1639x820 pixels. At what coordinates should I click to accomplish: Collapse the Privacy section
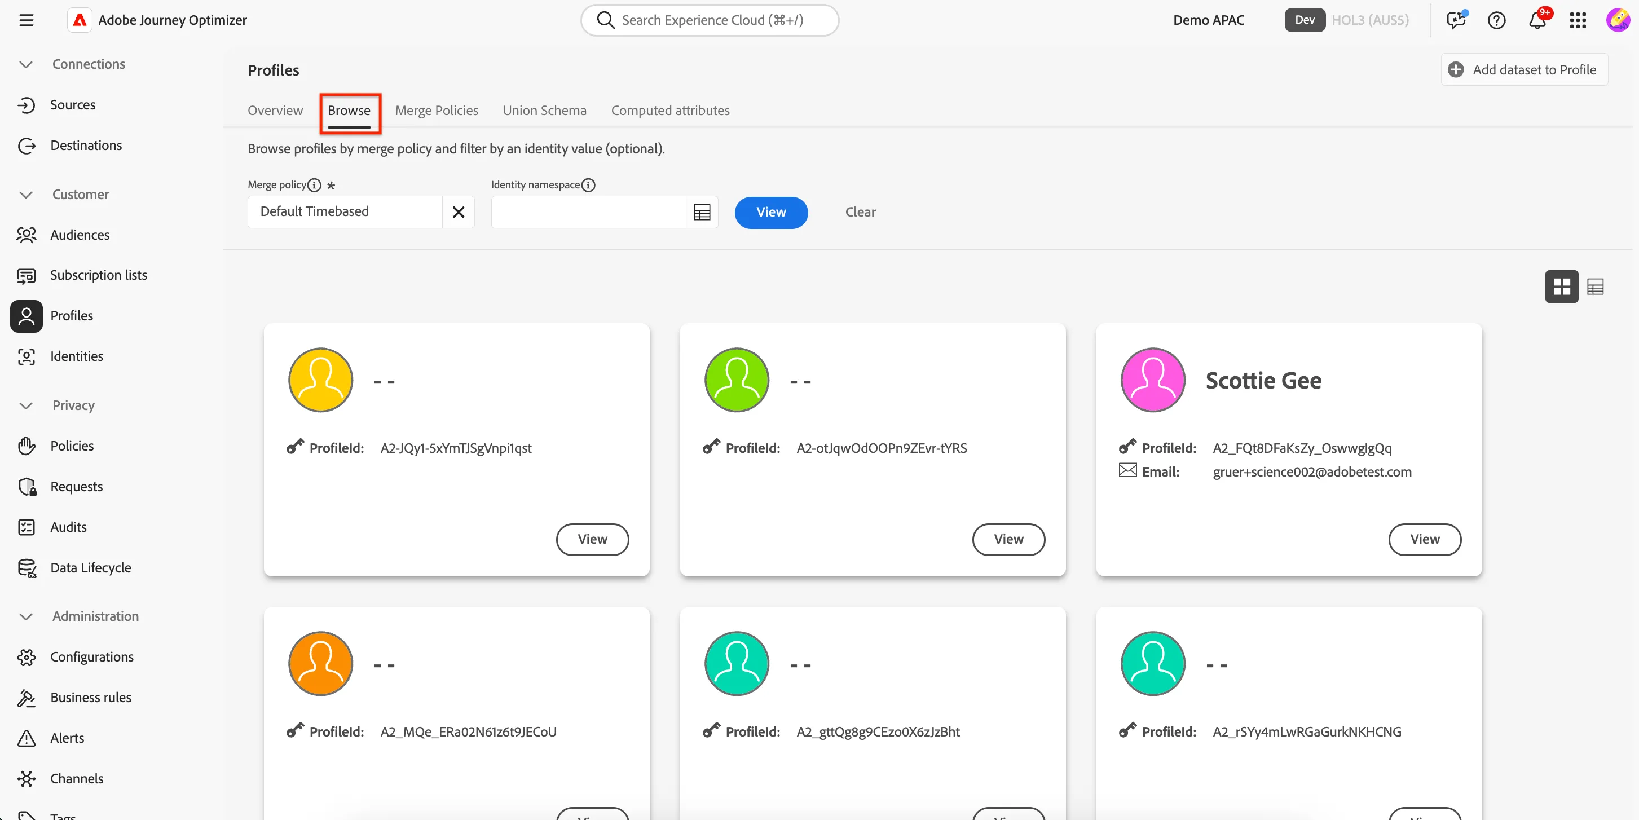[26, 405]
